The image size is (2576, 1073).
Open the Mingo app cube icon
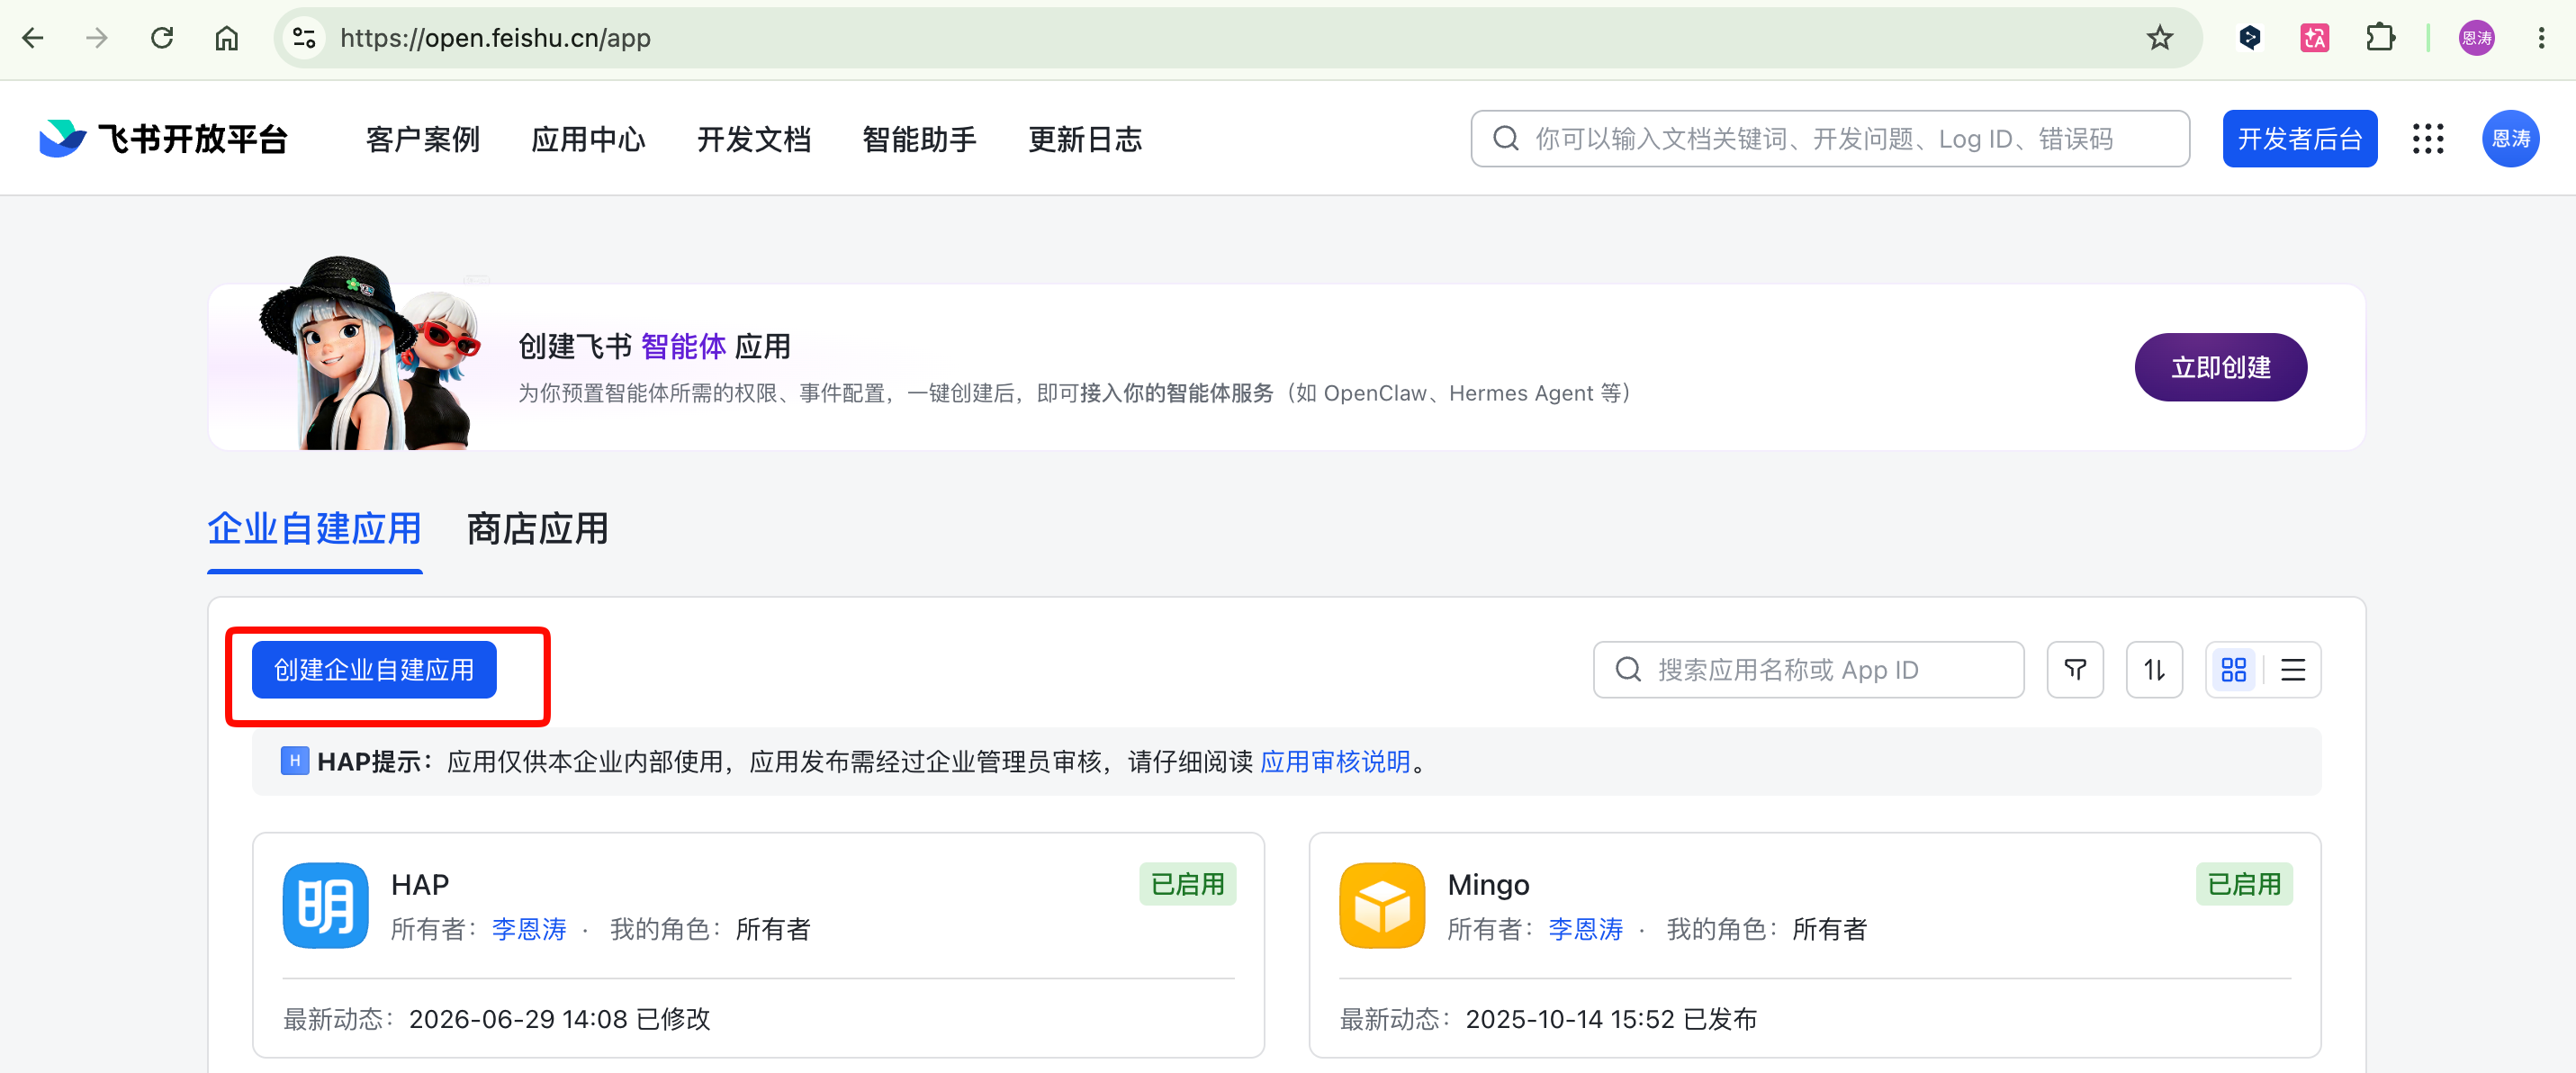[x=1382, y=905]
